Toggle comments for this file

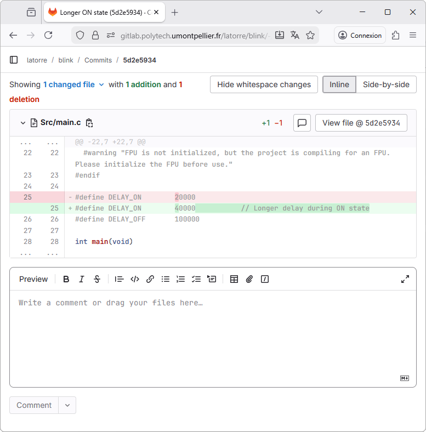tap(302, 123)
